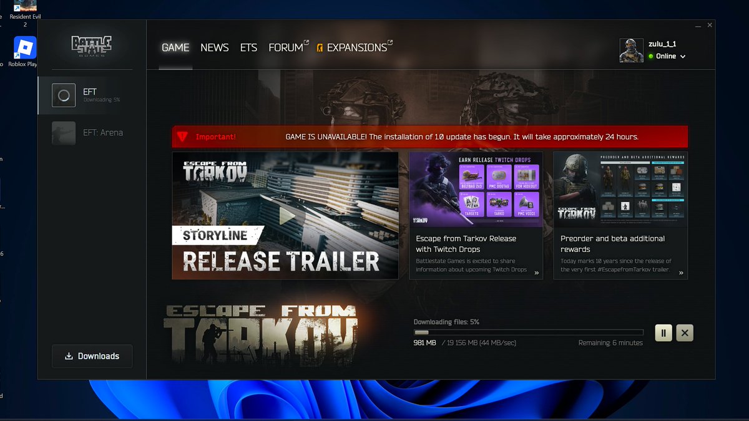Click the GAME IS UNAVAILABLE banner message
The image size is (749, 421).
[x=462, y=137]
